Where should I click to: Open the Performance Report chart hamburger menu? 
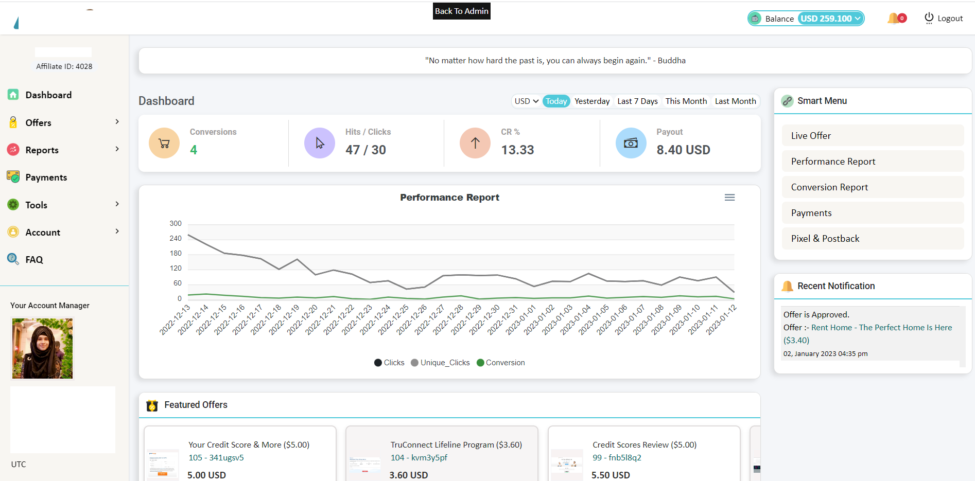729,198
